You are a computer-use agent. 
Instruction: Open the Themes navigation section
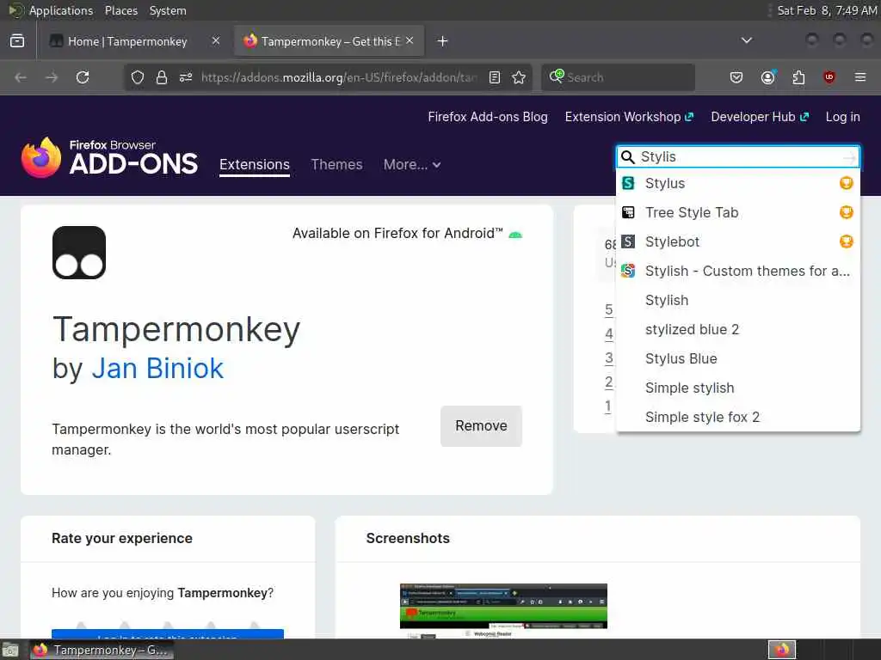coord(336,164)
